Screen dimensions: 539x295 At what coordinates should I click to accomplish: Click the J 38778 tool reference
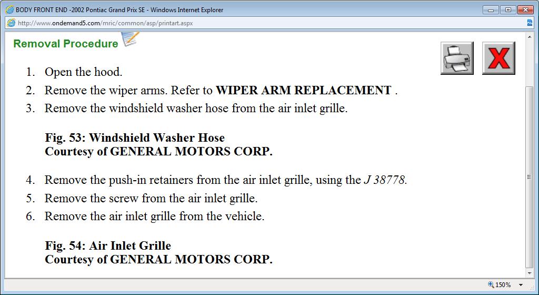(384, 180)
